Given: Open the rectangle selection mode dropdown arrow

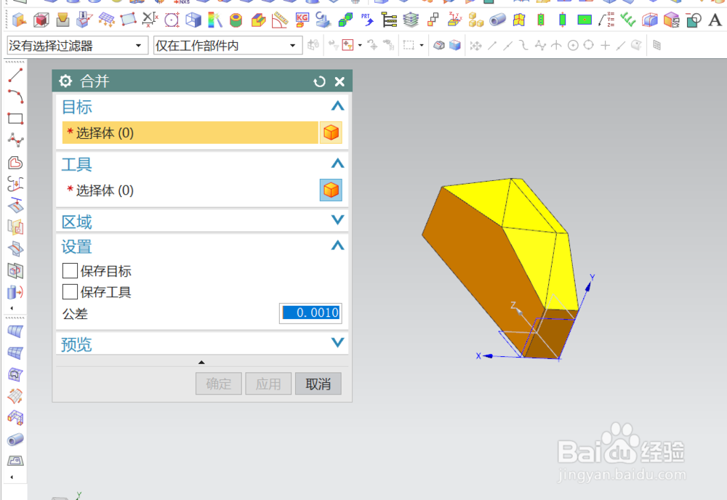Looking at the screenshot, I should 422,45.
